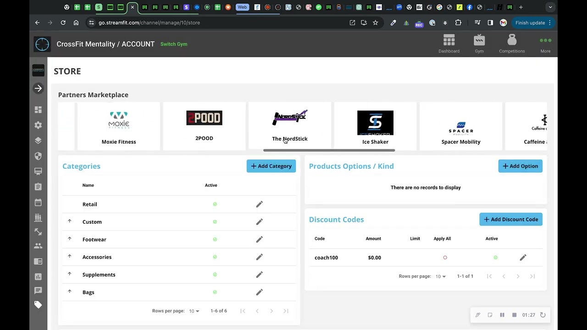
Task: Open the sidebar tools icon
Action: point(38,232)
